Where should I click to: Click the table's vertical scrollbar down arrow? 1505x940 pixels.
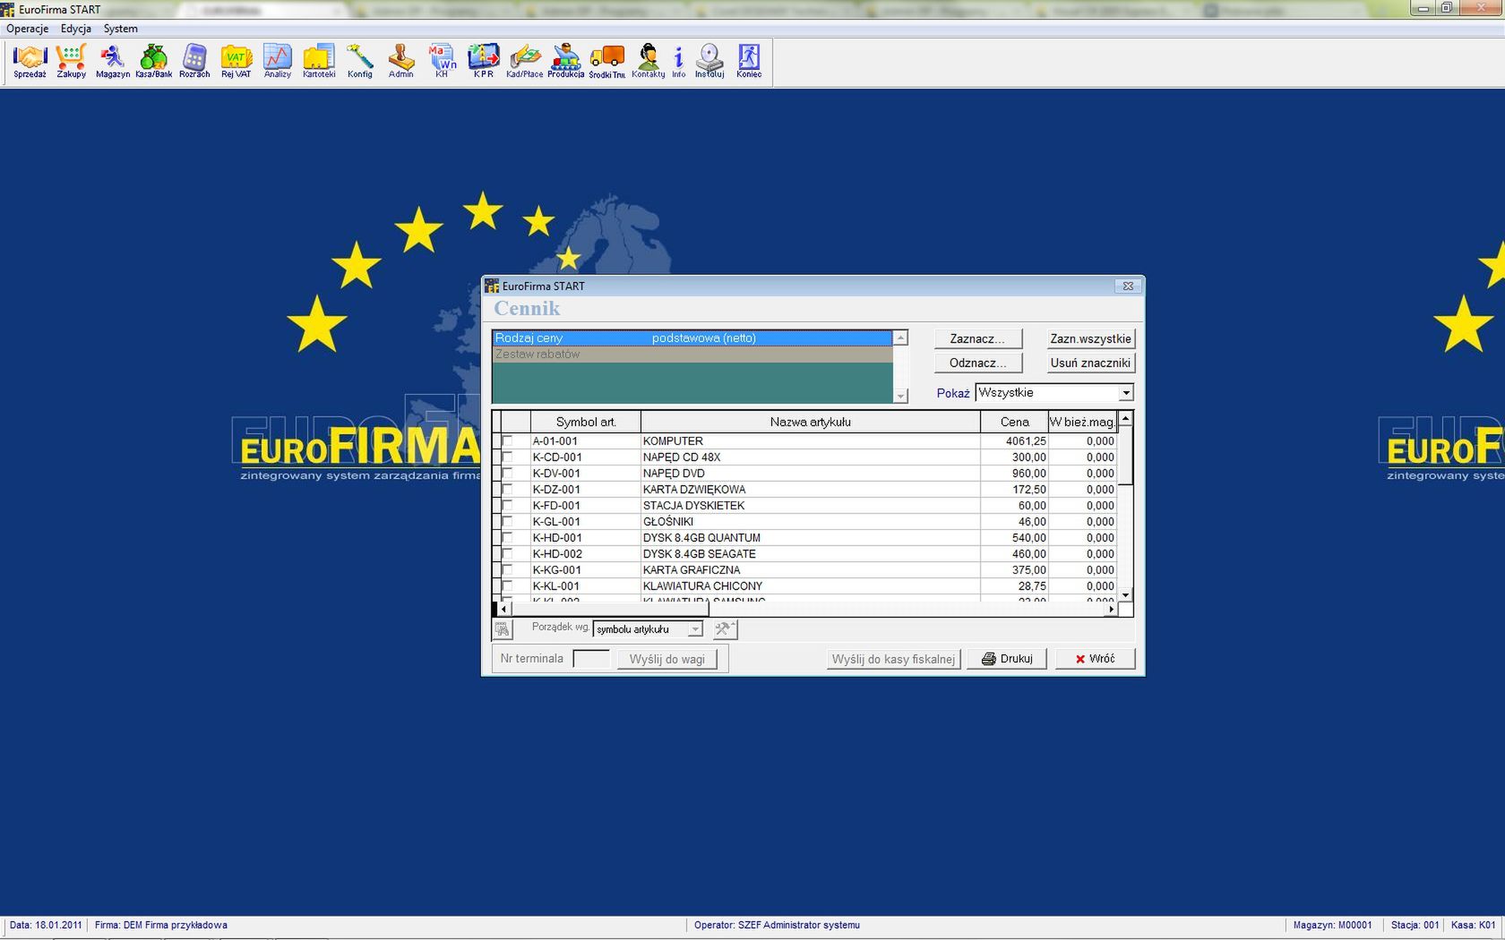coord(1126,594)
